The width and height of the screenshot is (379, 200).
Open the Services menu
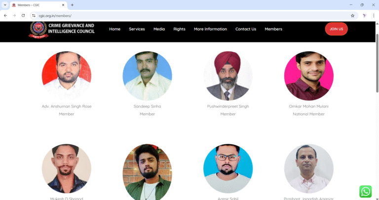coord(137,29)
